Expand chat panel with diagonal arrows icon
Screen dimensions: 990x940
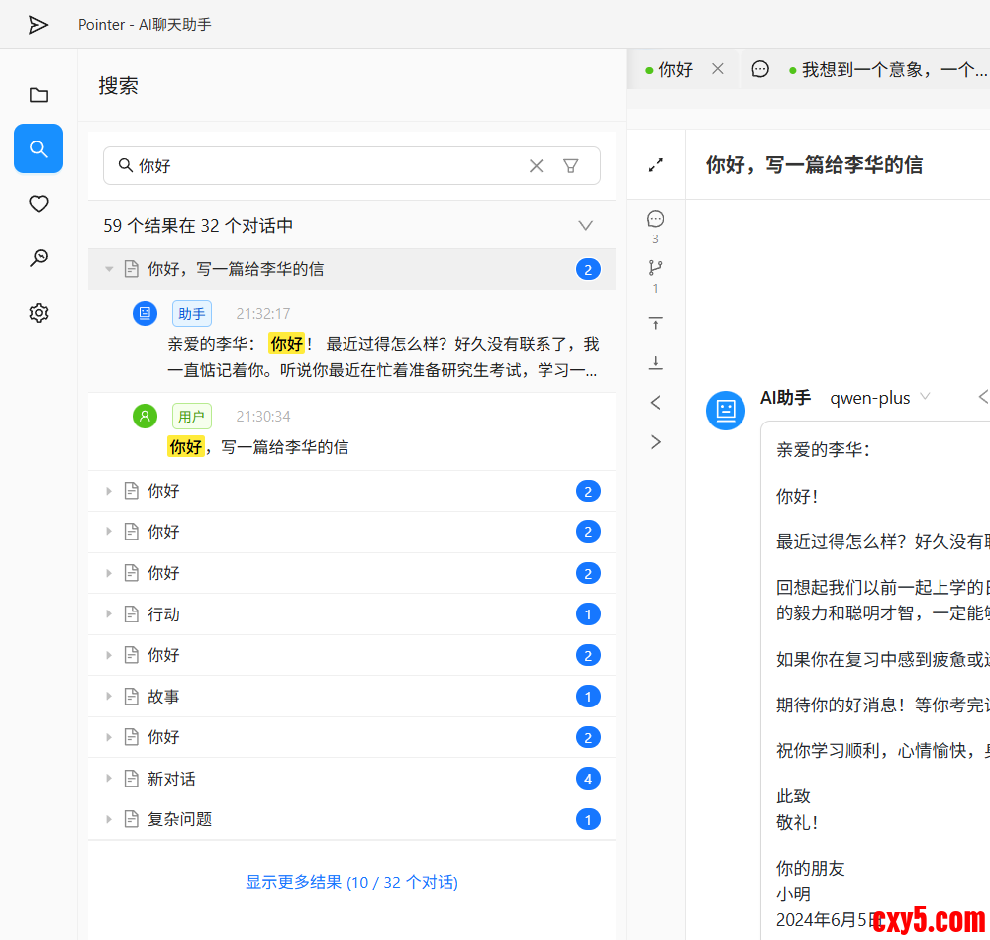[655, 165]
